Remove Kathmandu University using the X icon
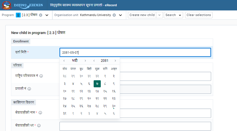This screenshot has height=131, width=237. (114, 15)
